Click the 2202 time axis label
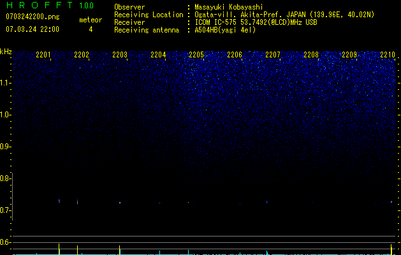 82,54
